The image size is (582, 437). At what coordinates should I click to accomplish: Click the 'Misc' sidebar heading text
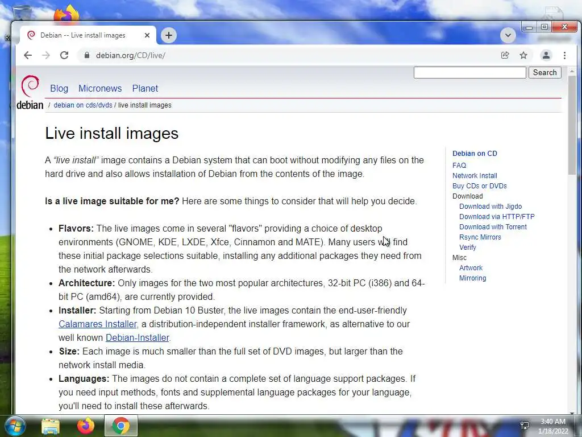click(459, 258)
